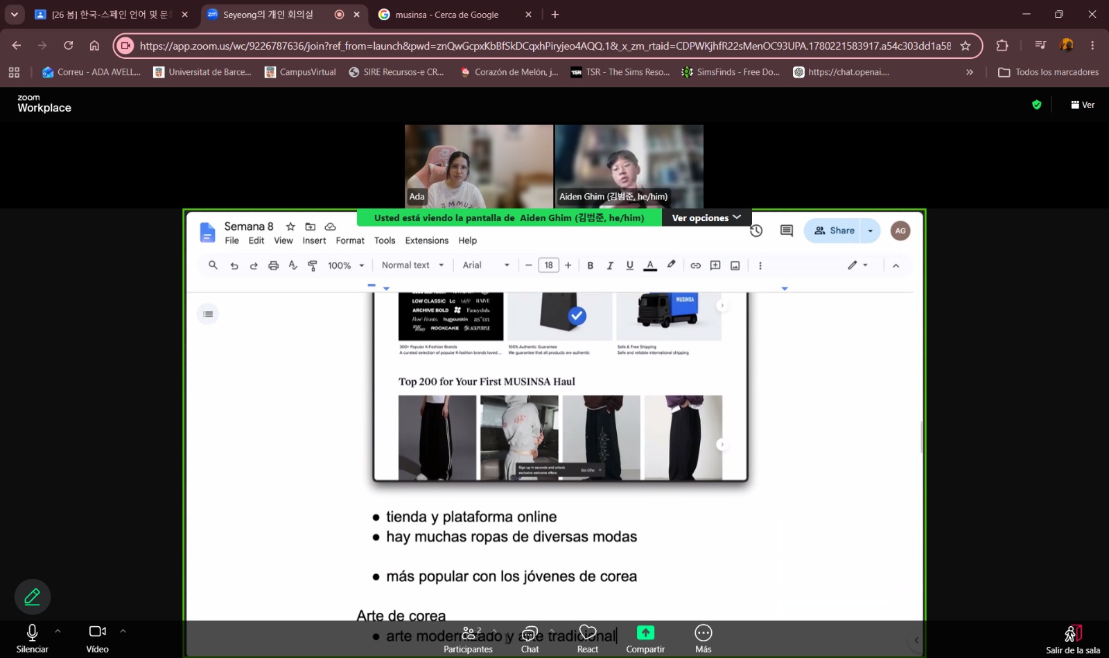Increase font size with plus button

(x=568, y=265)
